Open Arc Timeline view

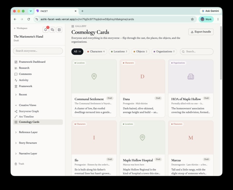pos(38,117)
